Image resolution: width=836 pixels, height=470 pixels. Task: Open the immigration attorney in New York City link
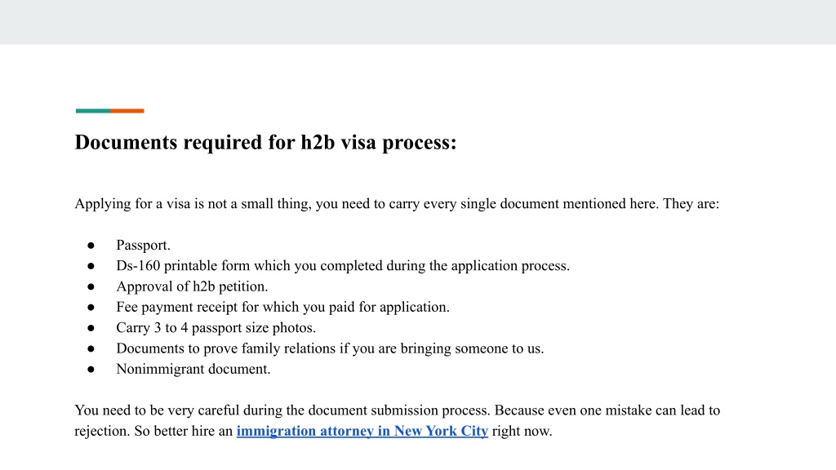pos(362,431)
